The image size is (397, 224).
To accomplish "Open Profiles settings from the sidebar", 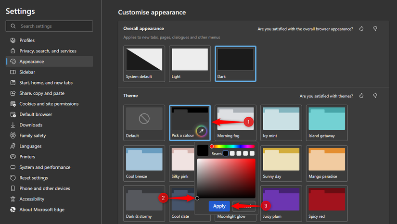I will 27,40.
